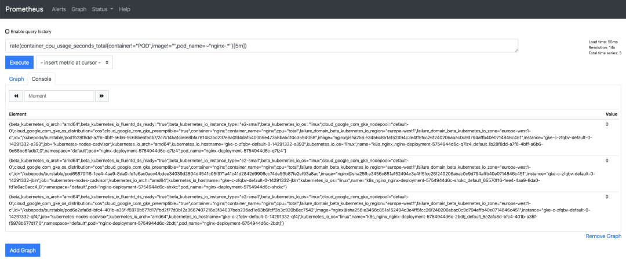This screenshot has height=260, width=626.
Task: Click the rewind time backward icon
Action: (x=16, y=96)
